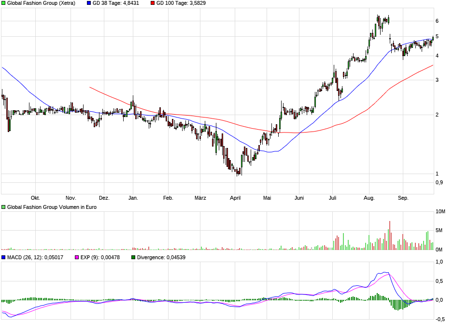Click the 'Sep.' month label on time axis

click(403, 198)
